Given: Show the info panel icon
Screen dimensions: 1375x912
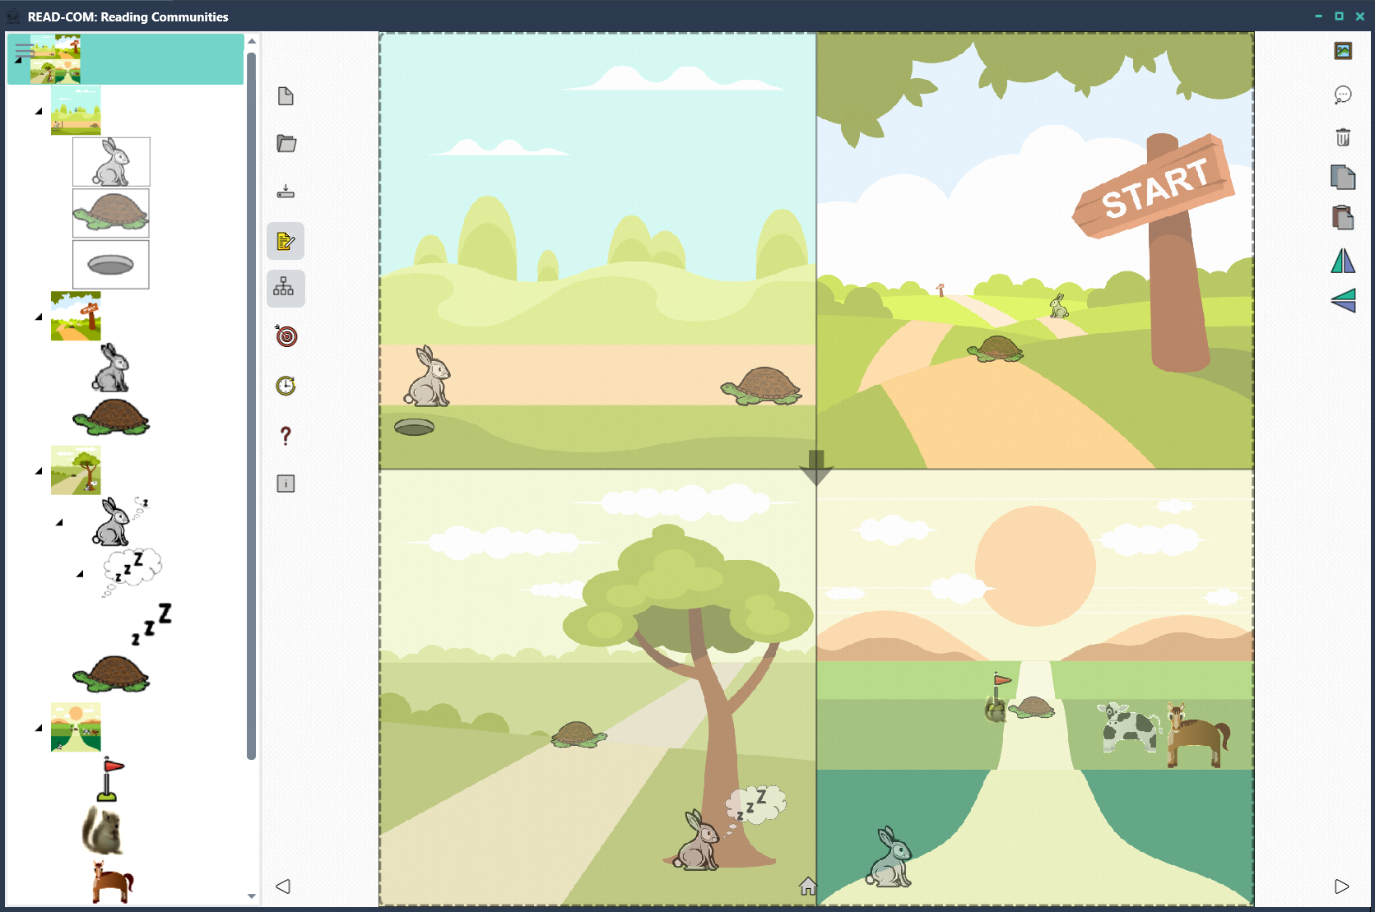Looking at the screenshot, I should point(286,484).
